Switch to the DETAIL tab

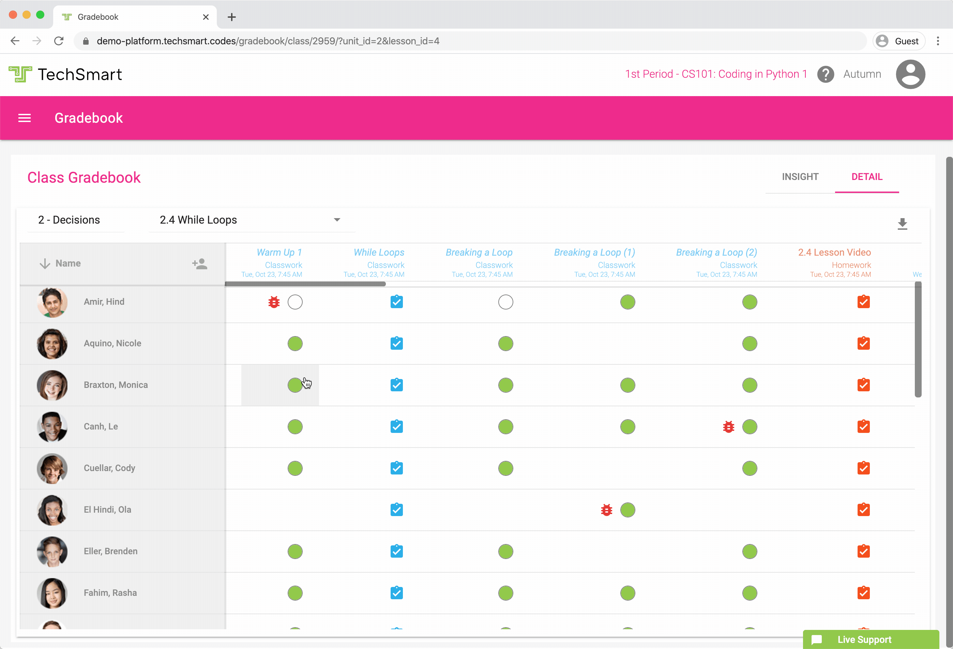[x=866, y=177]
